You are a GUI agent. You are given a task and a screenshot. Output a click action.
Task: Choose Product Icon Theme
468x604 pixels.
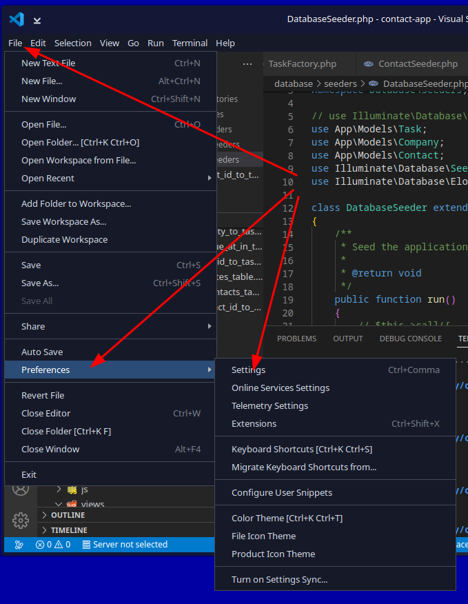click(335, 554)
